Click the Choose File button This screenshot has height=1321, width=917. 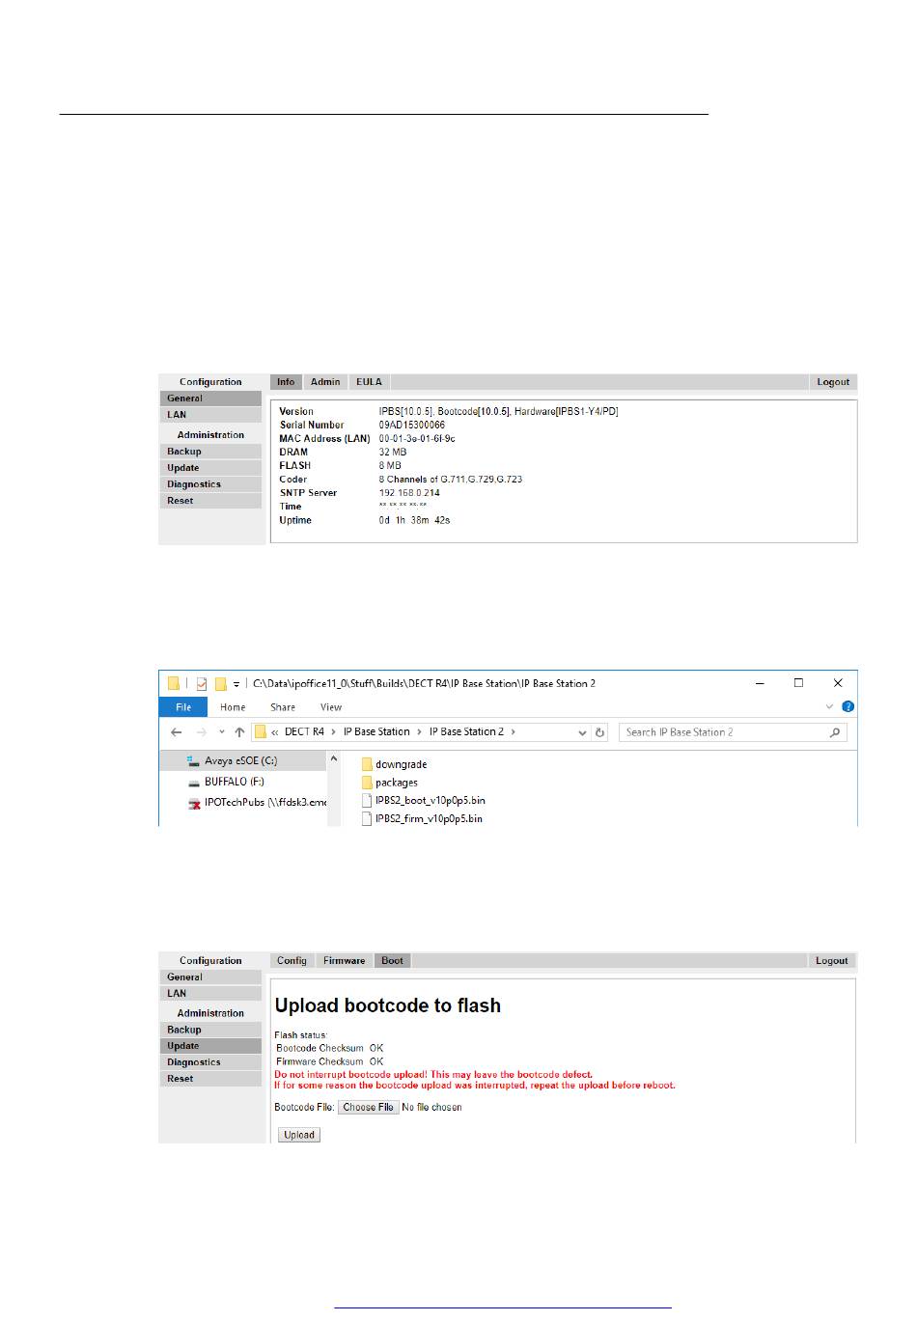tap(368, 1108)
